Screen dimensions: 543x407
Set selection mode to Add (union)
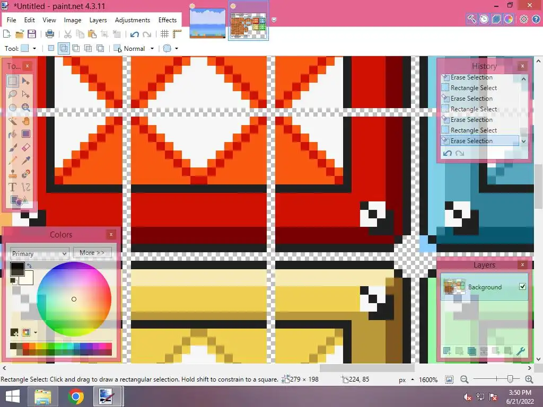(64, 48)
